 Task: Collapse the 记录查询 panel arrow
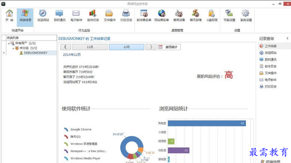287,38
